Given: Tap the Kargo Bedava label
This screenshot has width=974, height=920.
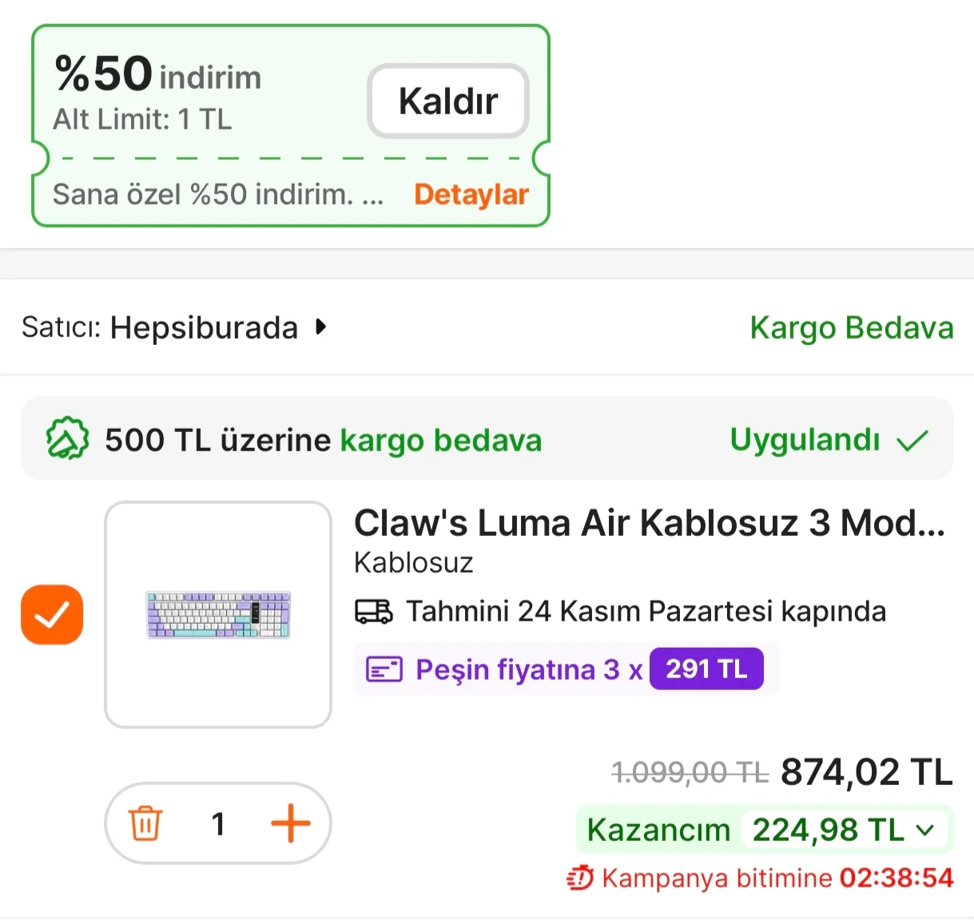Looking at the screenshot, I should (x=851, y=327).
